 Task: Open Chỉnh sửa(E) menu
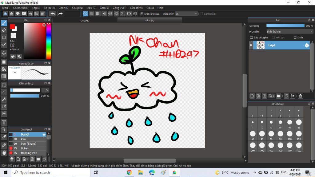[x=21, y=8]
